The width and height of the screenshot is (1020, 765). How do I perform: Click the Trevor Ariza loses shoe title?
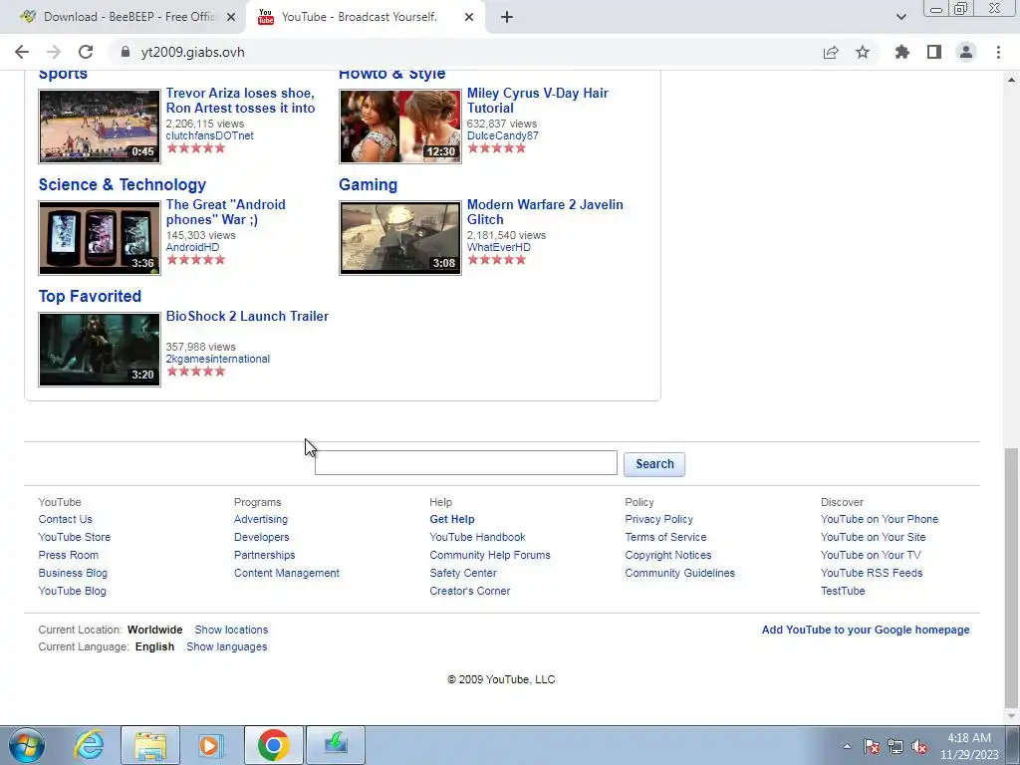click(240, 101)
